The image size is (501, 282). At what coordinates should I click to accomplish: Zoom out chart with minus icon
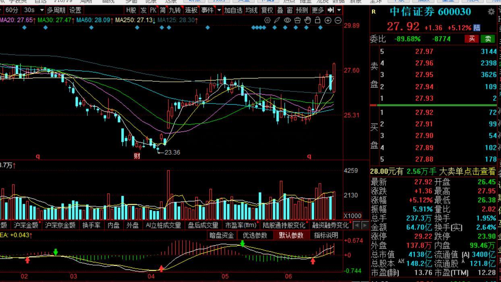338,20
